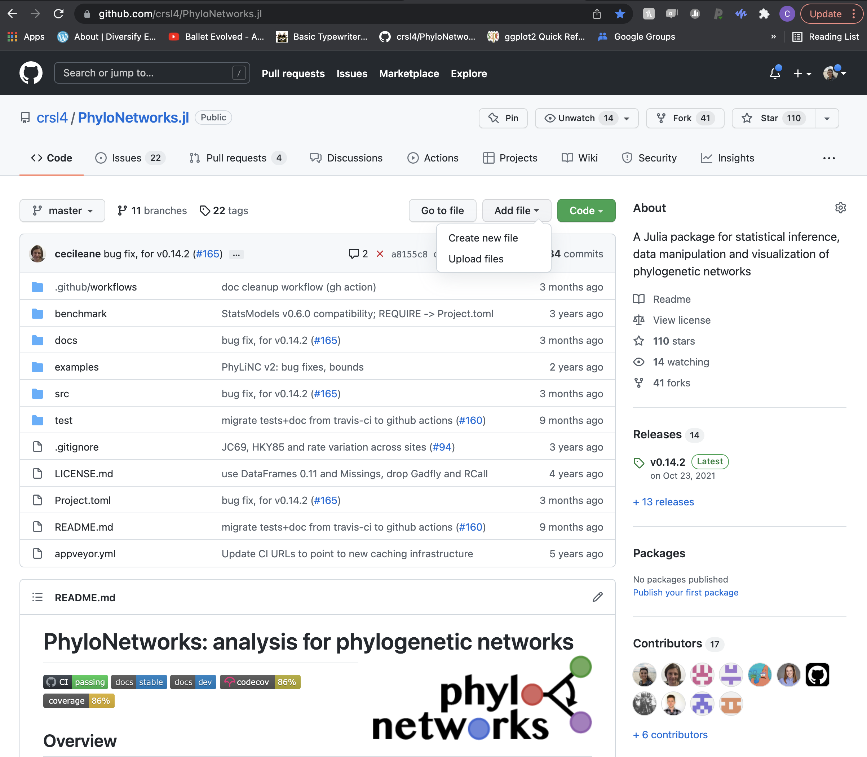Open the more tabs ellipsis menu

[829, 158]
